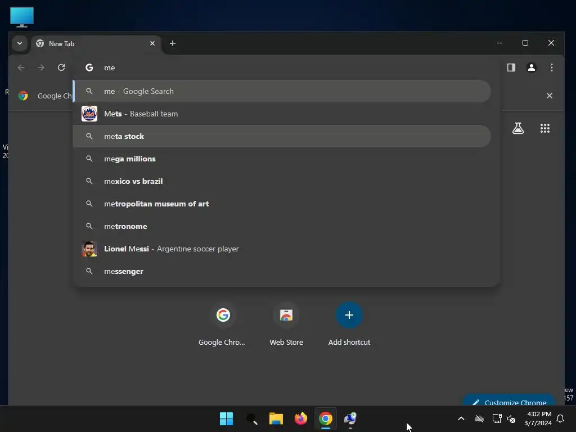Click the address bar containing 'me'
This screenshot has height=432, width=576.
[286, 67]
